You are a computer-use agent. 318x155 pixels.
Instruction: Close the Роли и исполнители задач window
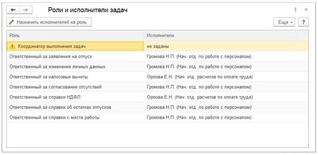coord(306,9)
